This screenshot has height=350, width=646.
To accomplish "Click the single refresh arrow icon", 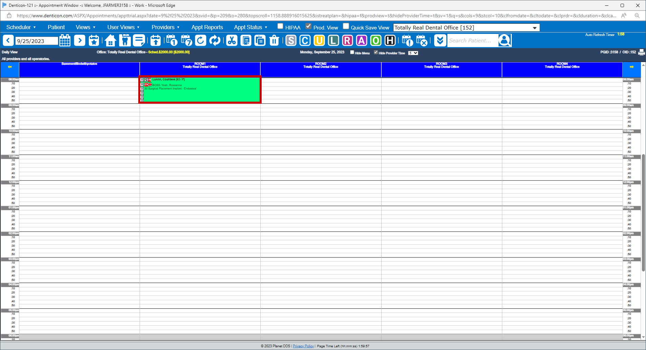I will [x=201, y=41].
